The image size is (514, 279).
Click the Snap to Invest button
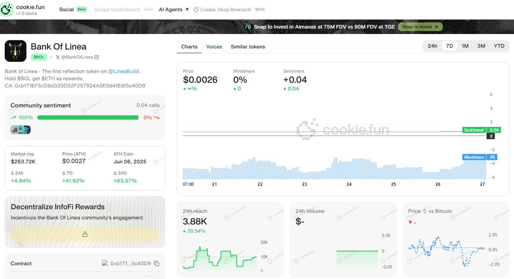(420, 27)
